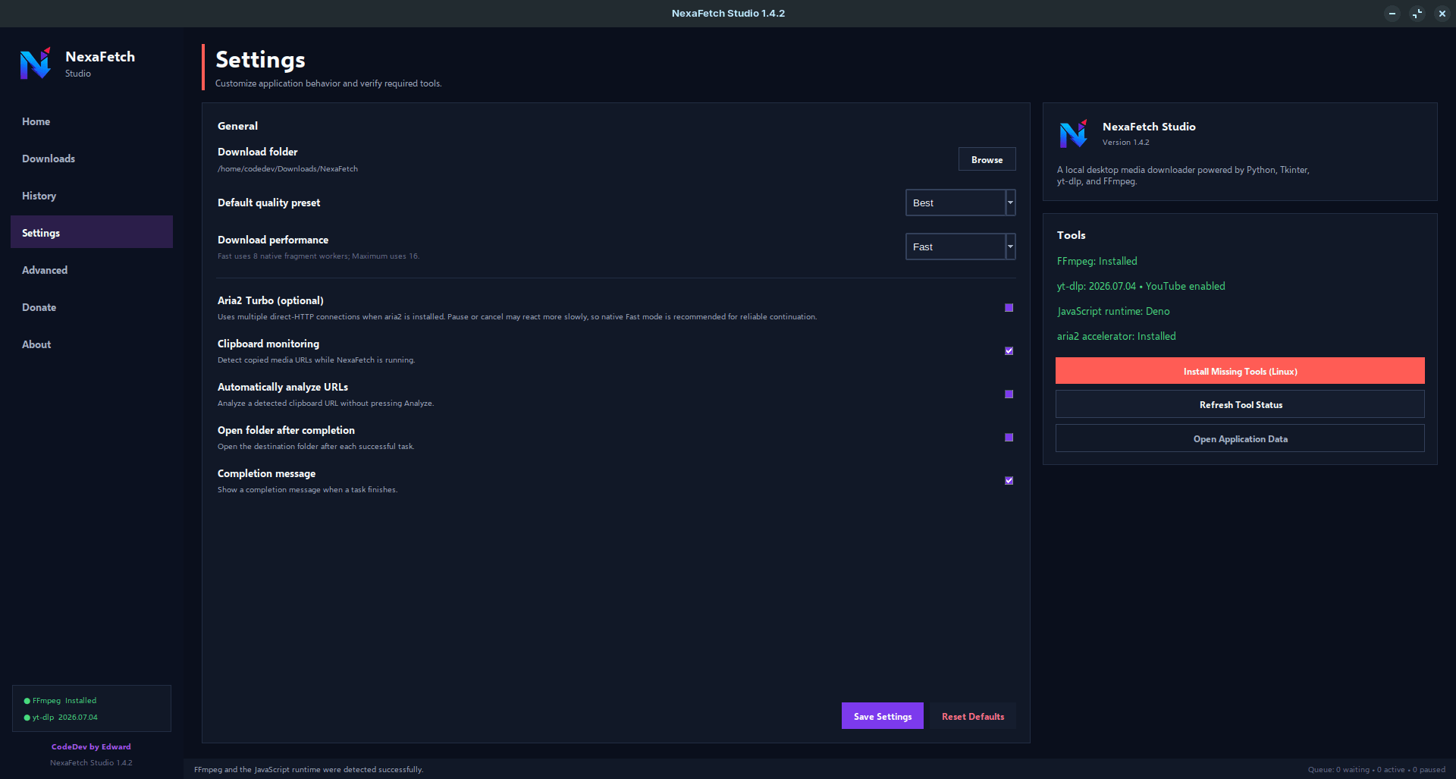
Task: Open the About page
Action: click(x=92, y=344)
